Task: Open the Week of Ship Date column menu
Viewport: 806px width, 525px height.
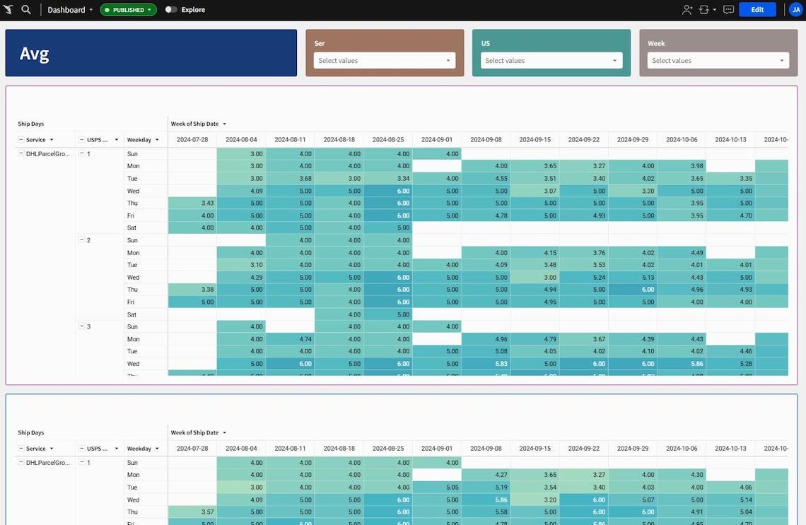Action: [x=225, y=124]
